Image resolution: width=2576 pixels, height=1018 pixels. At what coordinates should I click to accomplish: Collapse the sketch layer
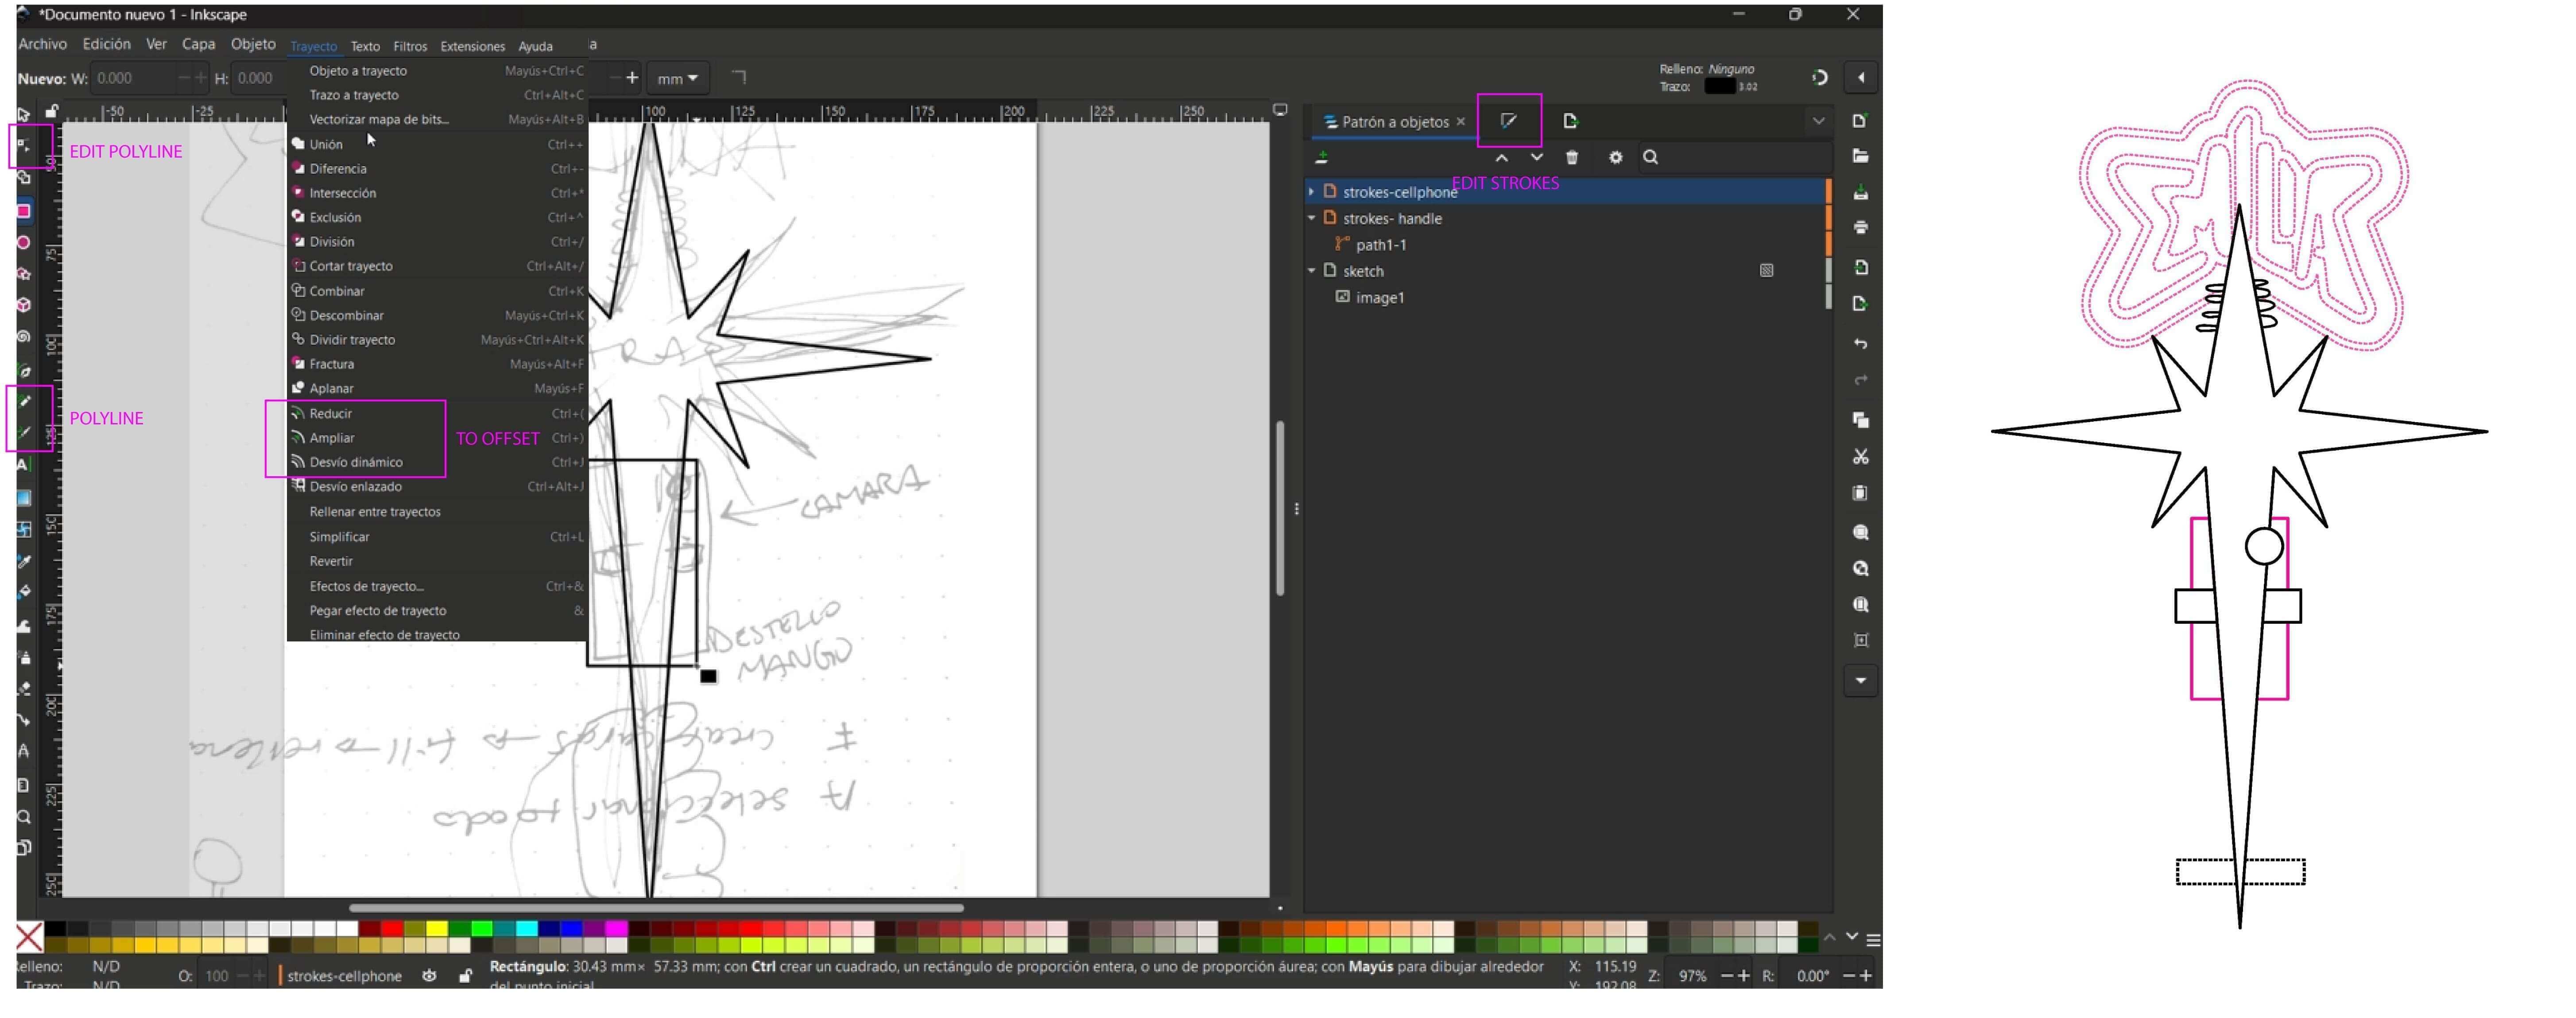click(1311, 271)
